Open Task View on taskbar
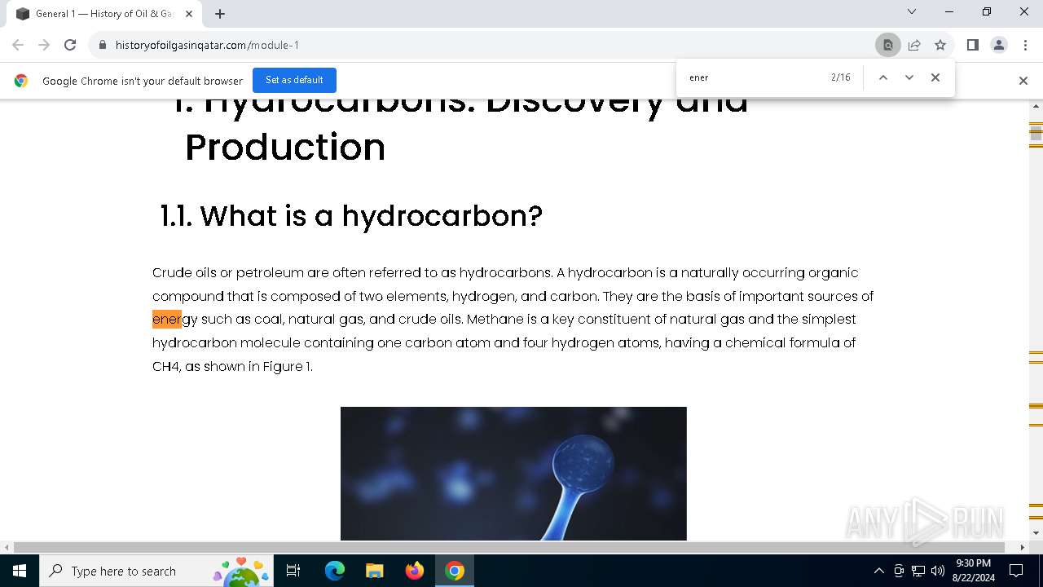Viewport: 1043px width, 587px height. pyautogui.click(x=293, y=571)
